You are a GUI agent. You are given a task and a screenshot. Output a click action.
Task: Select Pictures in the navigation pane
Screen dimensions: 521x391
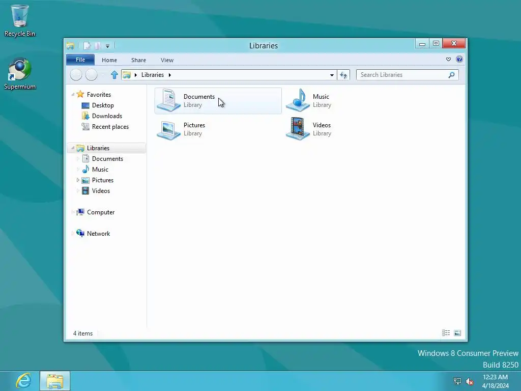[103, 180]
